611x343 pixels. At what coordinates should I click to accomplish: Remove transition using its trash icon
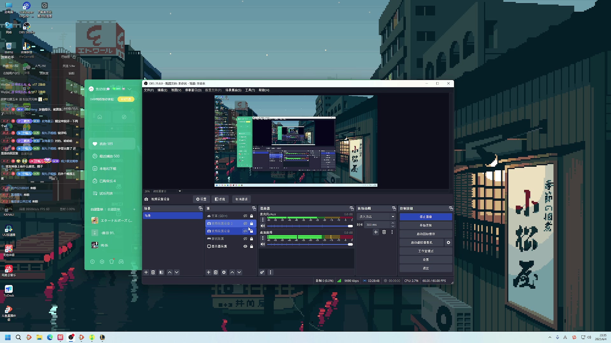(x=384, y=232)
